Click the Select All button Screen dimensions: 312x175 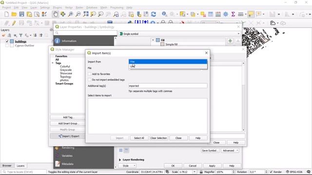tap(139, 138)
